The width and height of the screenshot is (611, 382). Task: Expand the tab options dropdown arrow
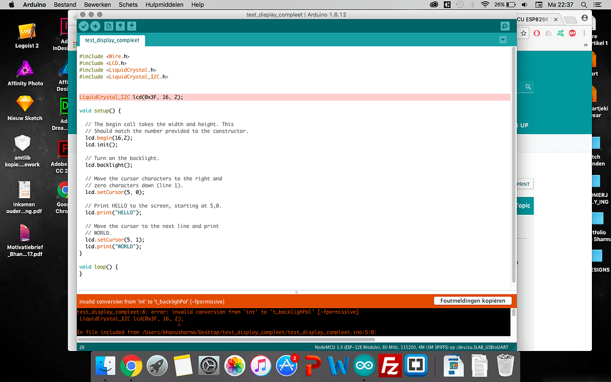[503, 40]
